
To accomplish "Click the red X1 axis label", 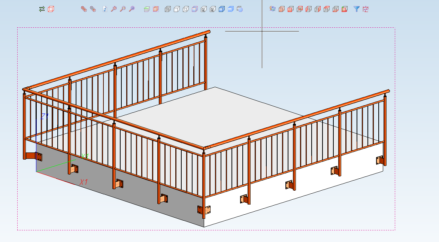I will coord(84,182).
